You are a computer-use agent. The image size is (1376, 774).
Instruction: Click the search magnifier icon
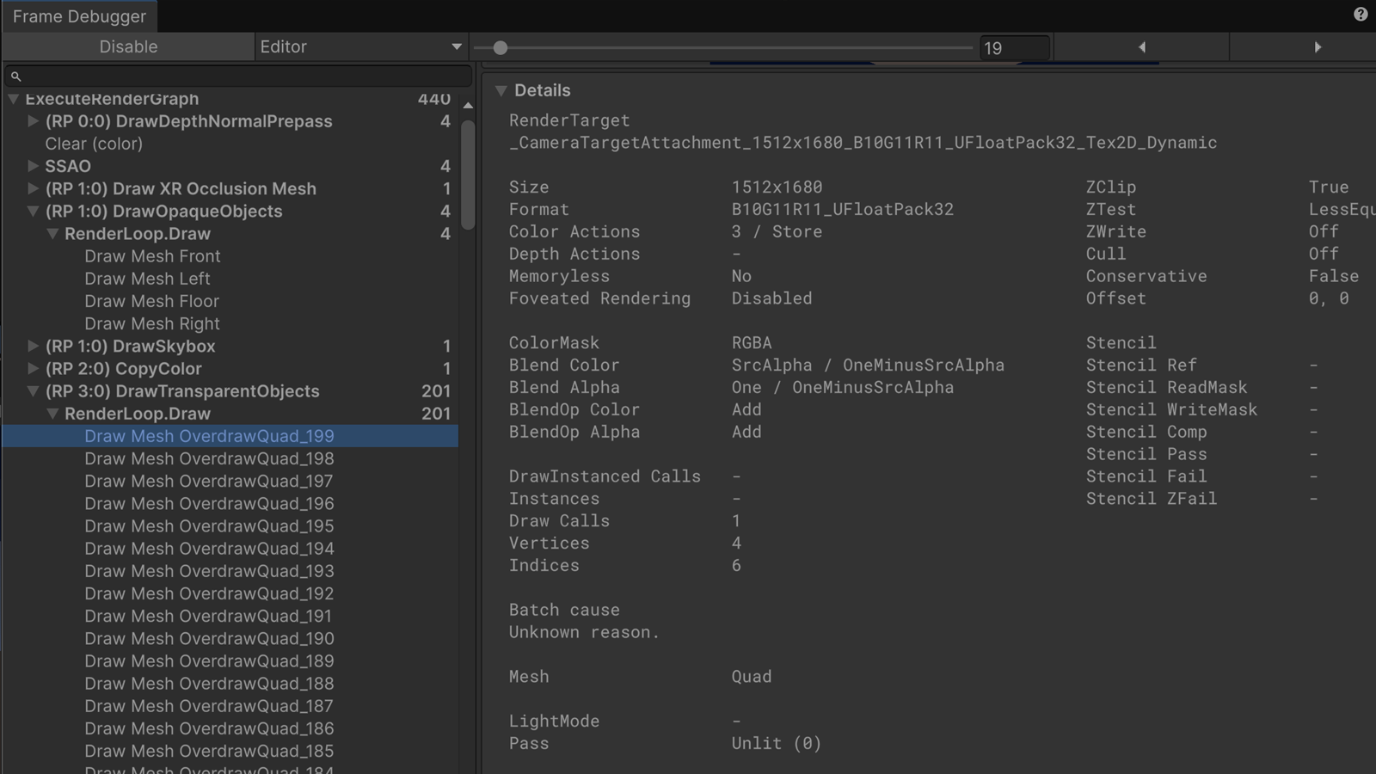click(x=15, y=77)
